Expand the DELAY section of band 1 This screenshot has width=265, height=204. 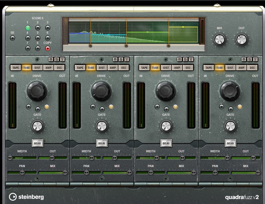click(37, 143)
